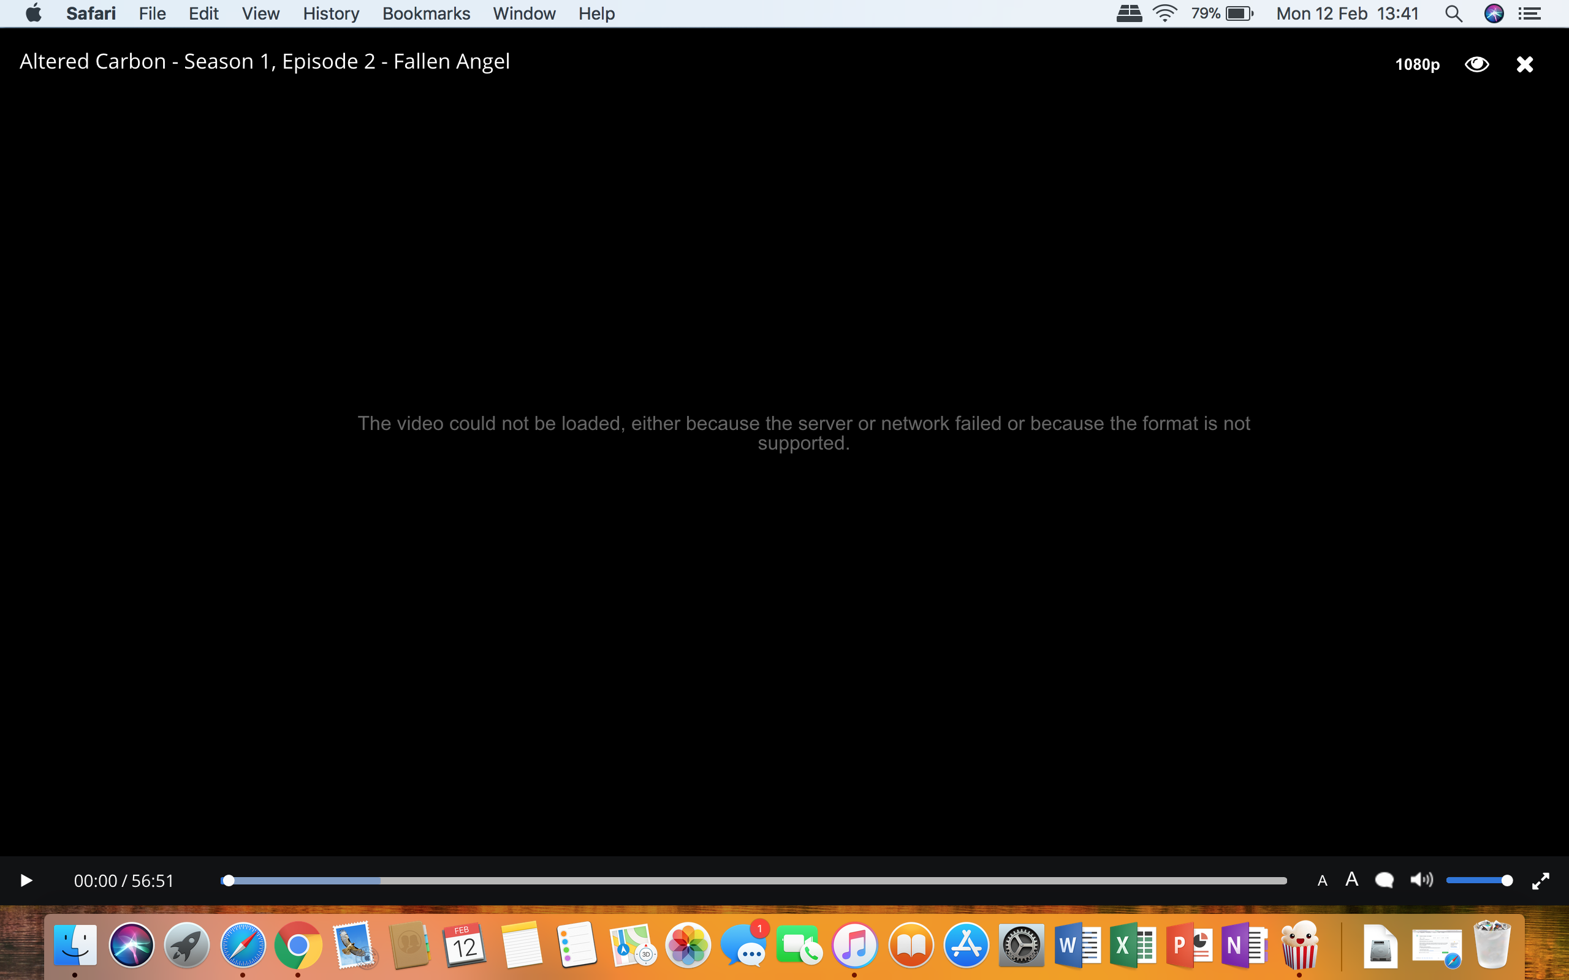This screenshot has width=1569, height=980.
Task: Increase subtitle size with the large A icon
Action: (1353, 880)
